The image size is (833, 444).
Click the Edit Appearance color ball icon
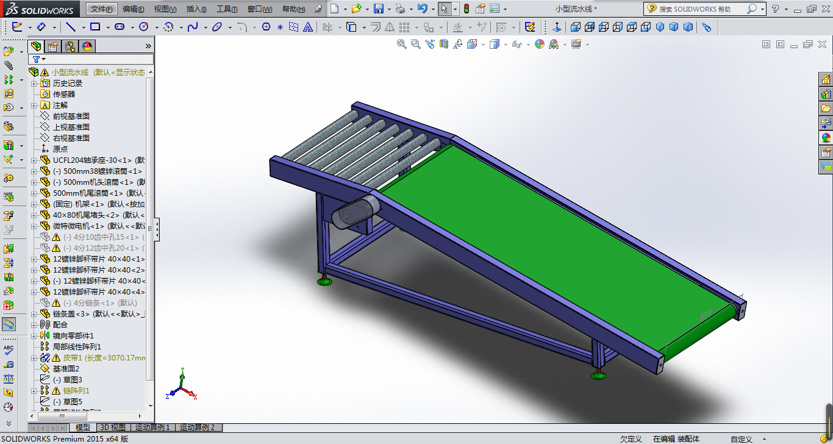pyautogui.click(x=539, y=44)
